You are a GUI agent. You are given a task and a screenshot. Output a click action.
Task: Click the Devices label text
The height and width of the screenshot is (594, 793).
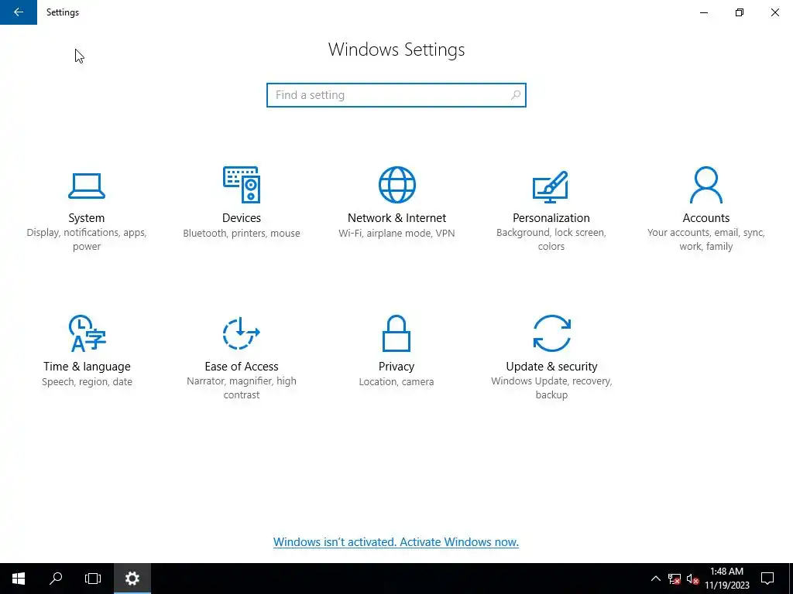click(x=242, y=217)
